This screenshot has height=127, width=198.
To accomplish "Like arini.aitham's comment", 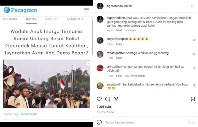I will [x=194, y=68].
